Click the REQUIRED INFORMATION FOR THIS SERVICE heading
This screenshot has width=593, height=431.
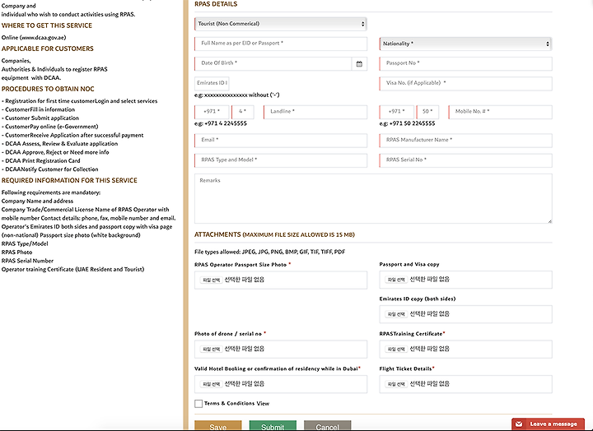(69, 181)
